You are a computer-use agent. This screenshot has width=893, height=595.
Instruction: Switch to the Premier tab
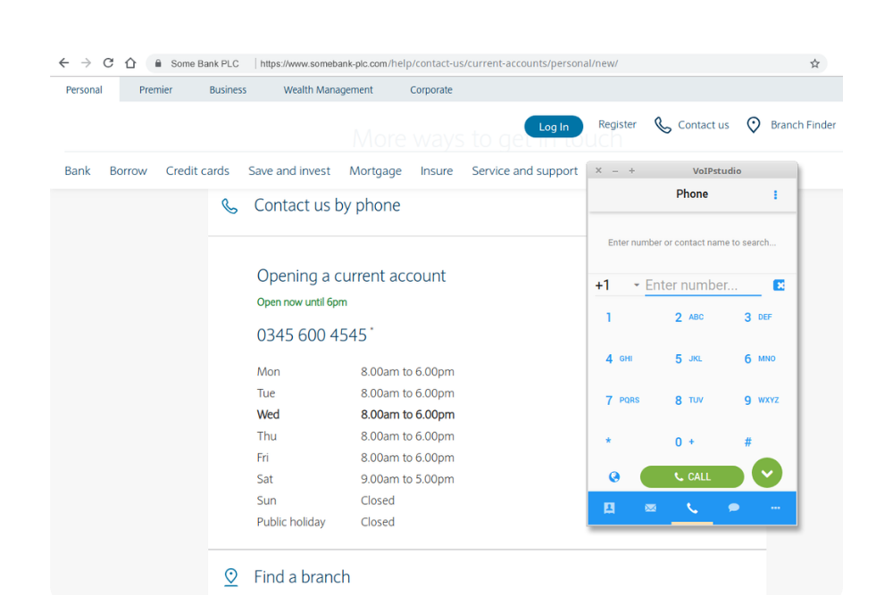click(x=155, y=90)
